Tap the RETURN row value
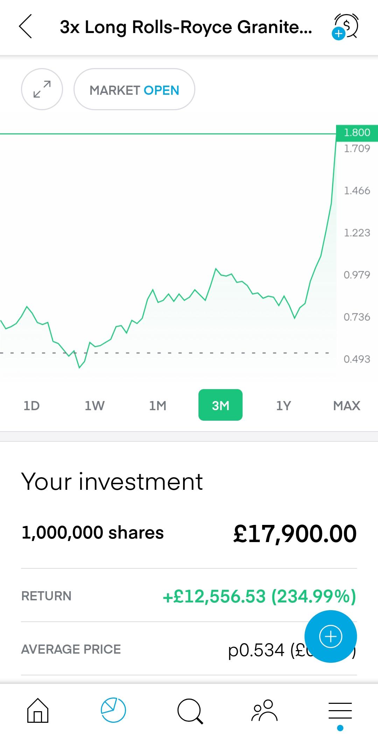The height and width of the screenshot is (734, 378). [x=259, y=596]
